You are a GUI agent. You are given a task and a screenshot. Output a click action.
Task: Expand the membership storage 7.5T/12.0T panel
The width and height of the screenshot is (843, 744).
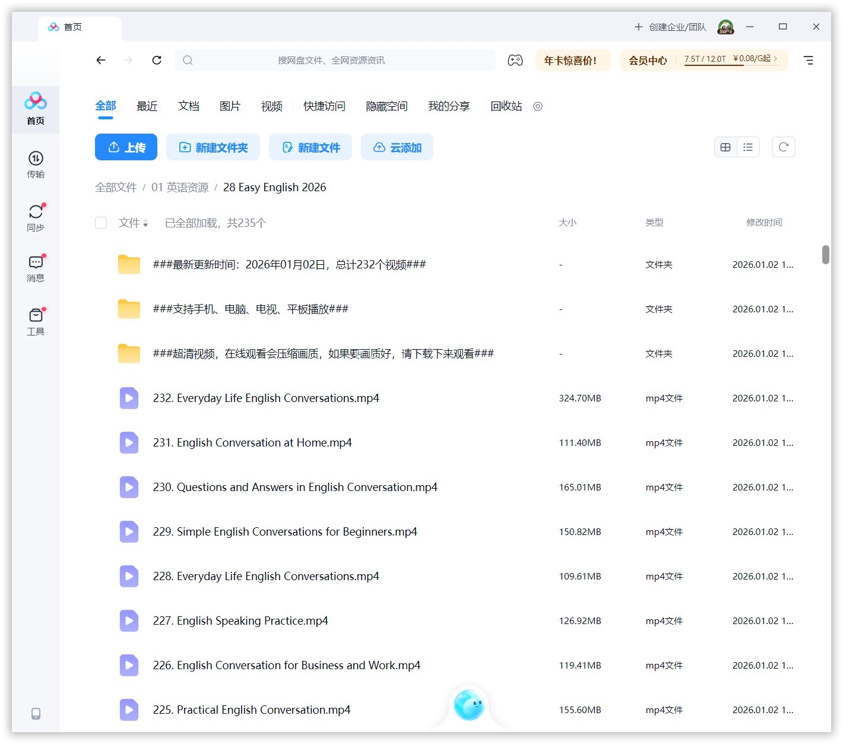pos(730,59)
